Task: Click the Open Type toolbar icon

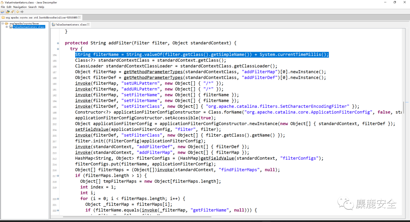Action: pos(8,12)
